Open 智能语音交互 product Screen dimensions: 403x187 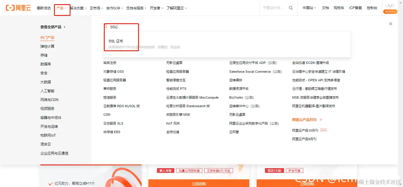[176, 80]
